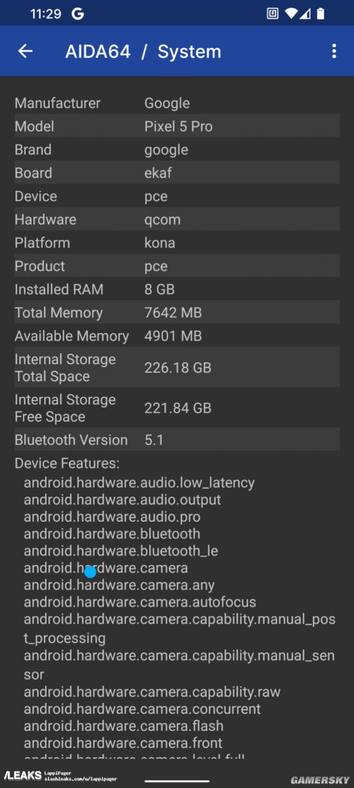Tap the Google G status bar icon
This screenshot has height=788, width=354.
click(x=78, y=14)
